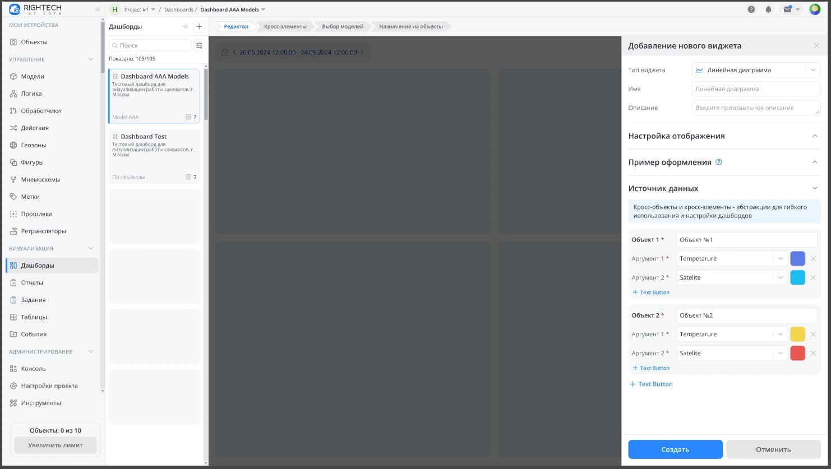Click the user avatar icon
The image size is (831, 469).
click(815, 10)
